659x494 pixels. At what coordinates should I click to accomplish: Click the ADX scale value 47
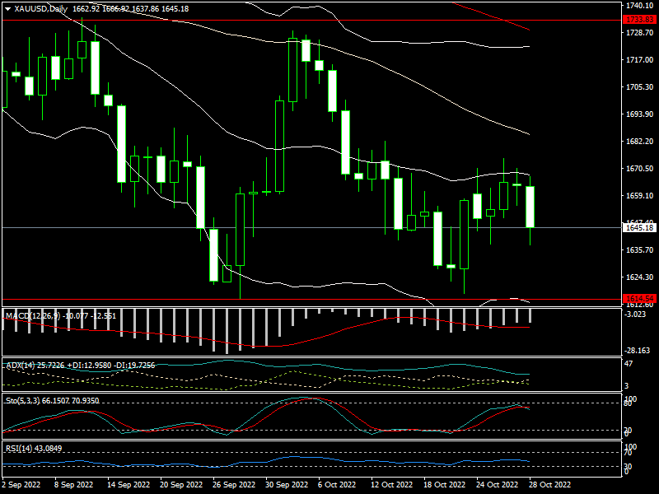point(629,362)
